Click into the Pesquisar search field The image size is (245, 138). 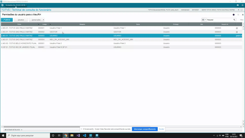pos(220,20)
